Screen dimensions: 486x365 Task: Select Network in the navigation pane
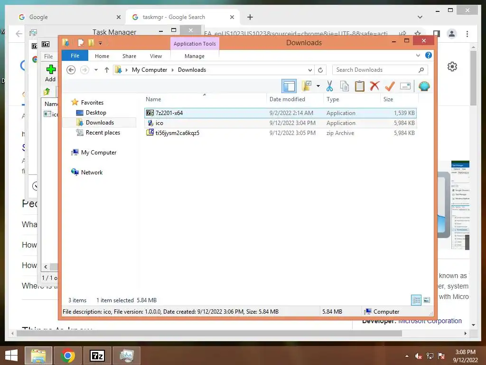point(92,172)
